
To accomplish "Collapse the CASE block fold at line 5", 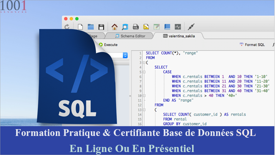I will point(144,72).
